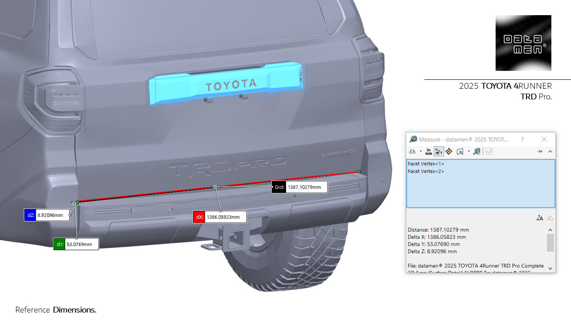Click the results scrollbar down arrow
Screen dimensions: 571x321
tap(550, 268)
